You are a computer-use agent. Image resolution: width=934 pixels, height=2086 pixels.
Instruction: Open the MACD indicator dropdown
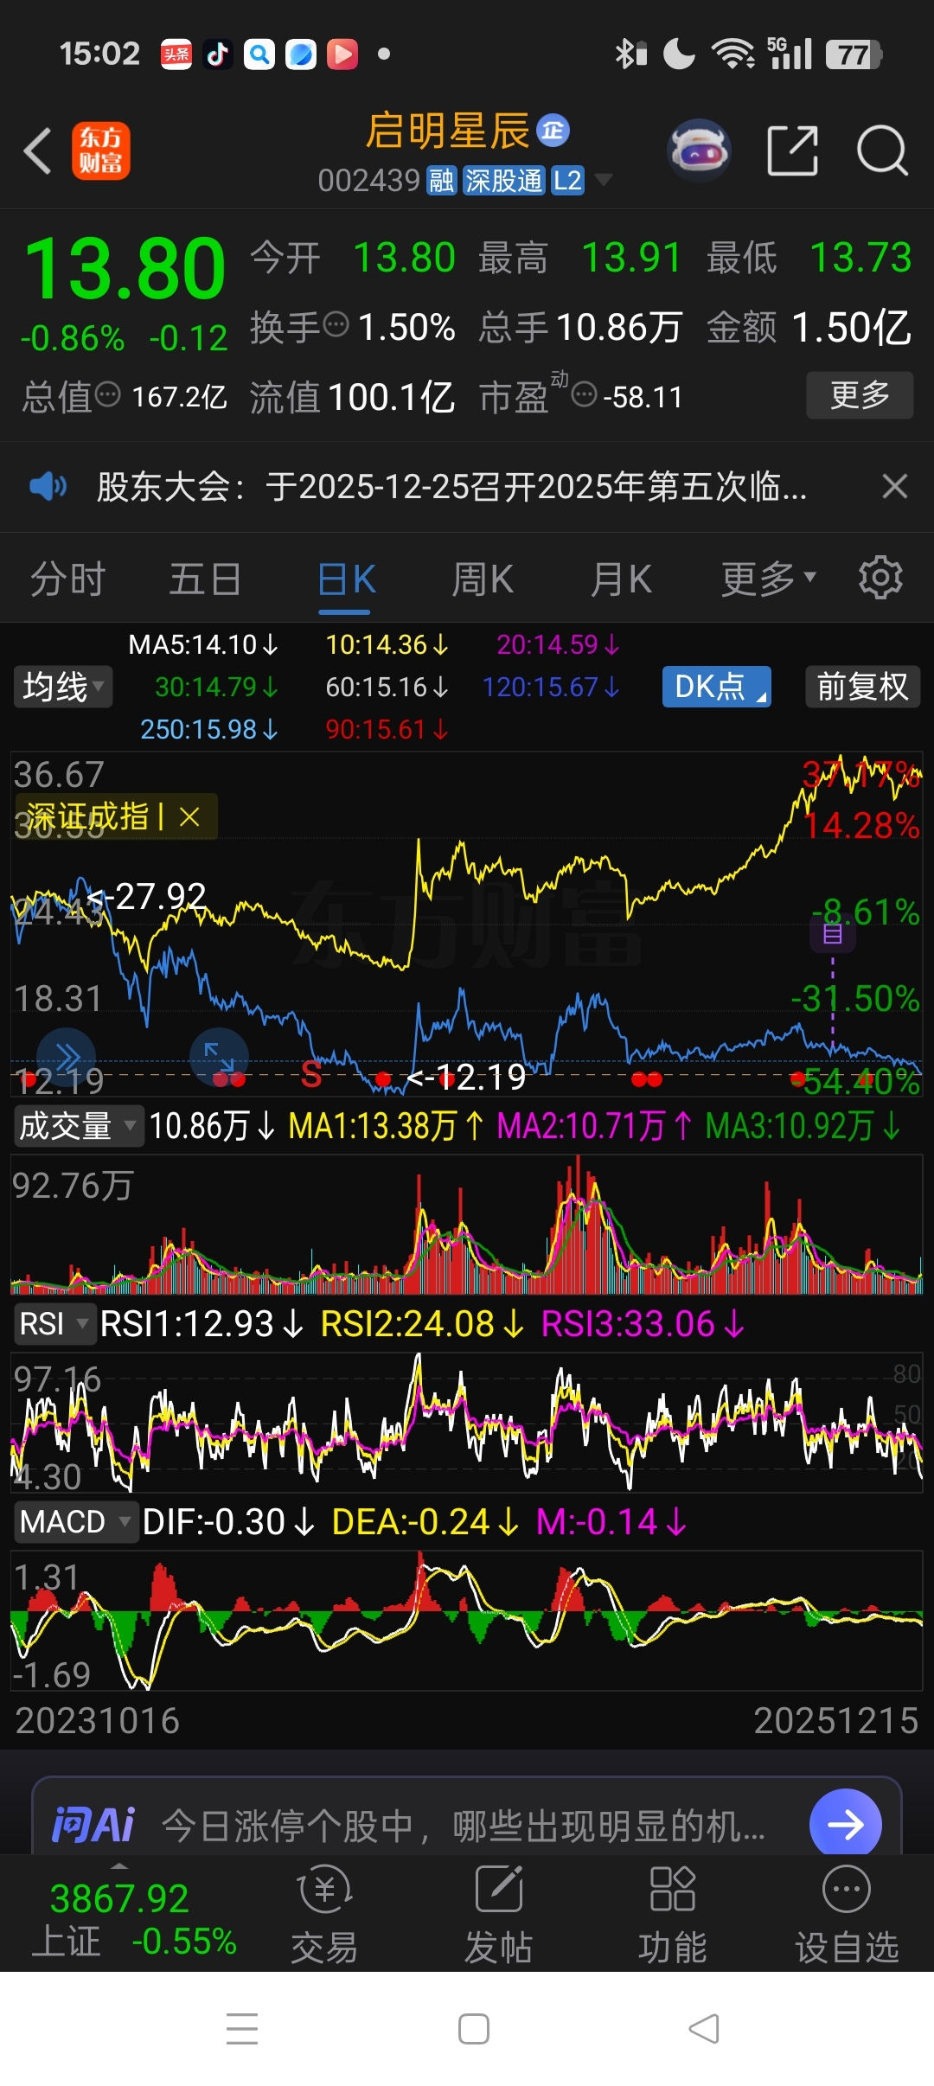coord(75,1521)
